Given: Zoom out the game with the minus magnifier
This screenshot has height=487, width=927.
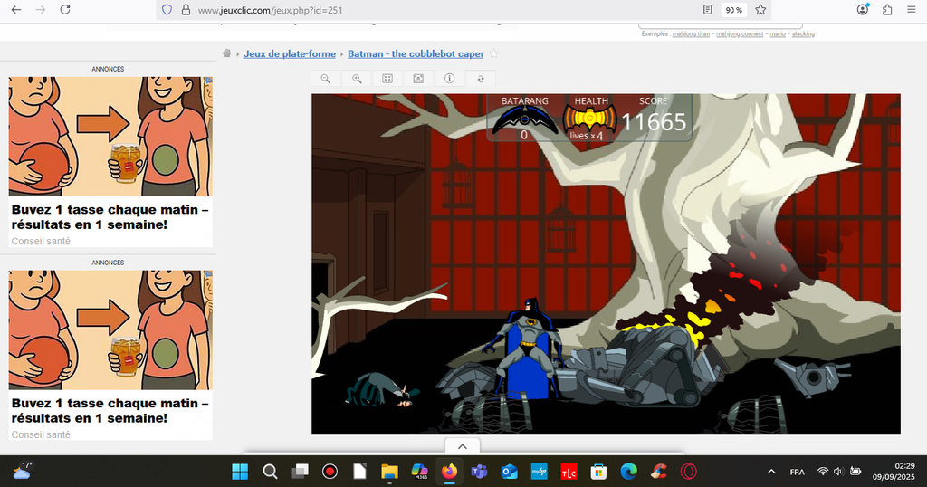Looking at the screenshot, I should coord(326,79).
